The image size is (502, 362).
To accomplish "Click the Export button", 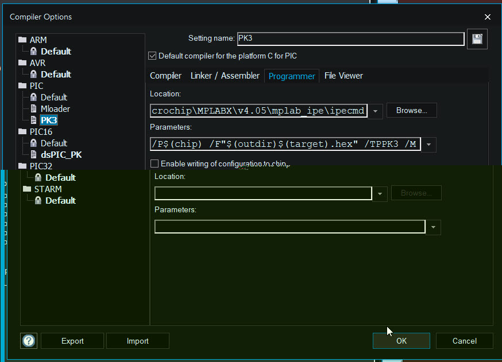I will (x=72, y=341).
